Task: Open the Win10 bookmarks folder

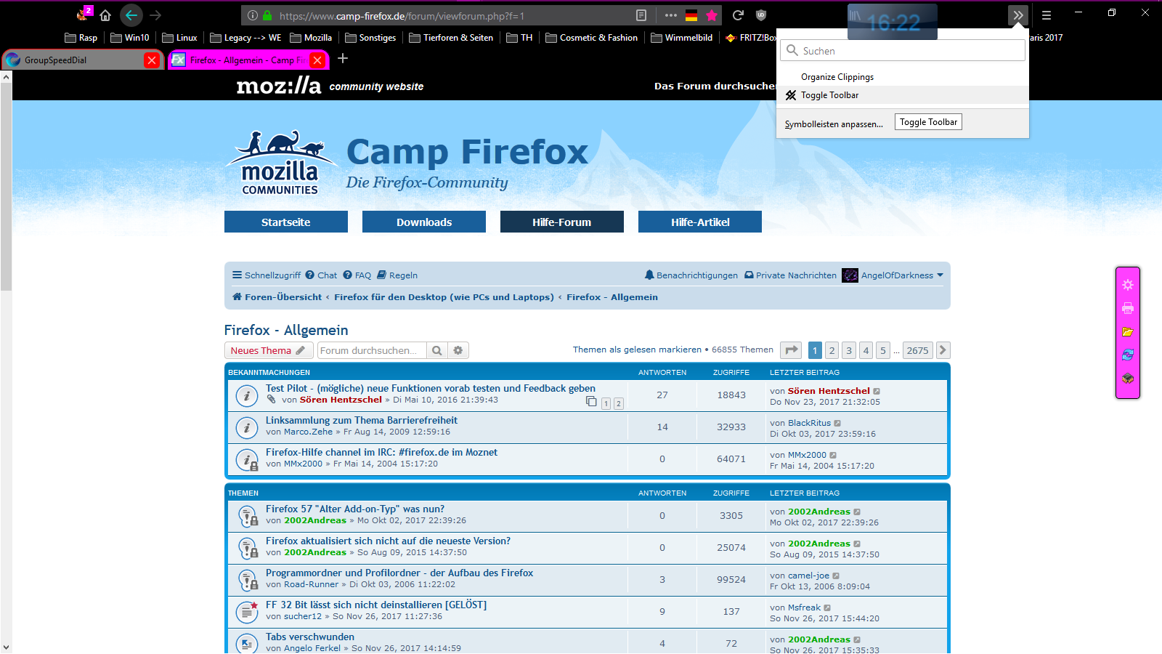Action: (x=130, y=38)
